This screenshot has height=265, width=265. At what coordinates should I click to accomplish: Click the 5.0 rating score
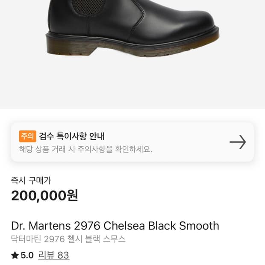(27, 256)
